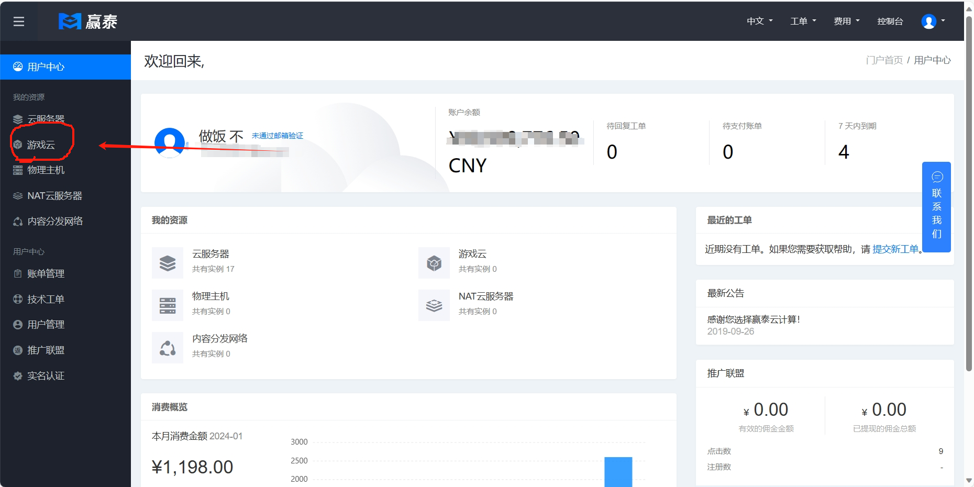Image resolution: width=974 pixels, height=487 pixels.
Task: Click the announcement date 2019-09-26
Action: [x=730, y=331]
